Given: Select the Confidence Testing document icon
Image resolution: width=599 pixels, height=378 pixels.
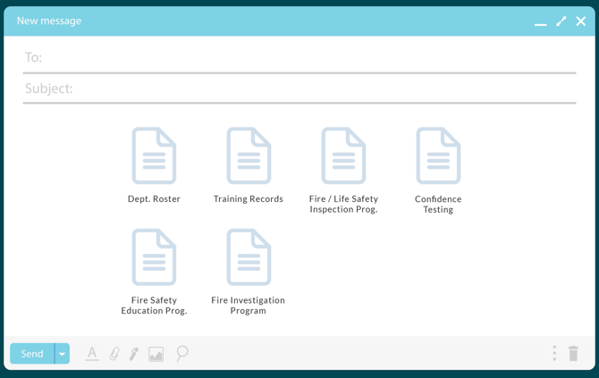Looking at the screenshot, I should click(438, 155).
